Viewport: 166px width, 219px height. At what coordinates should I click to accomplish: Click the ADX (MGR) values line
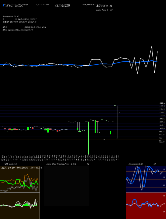click(24, 27)
